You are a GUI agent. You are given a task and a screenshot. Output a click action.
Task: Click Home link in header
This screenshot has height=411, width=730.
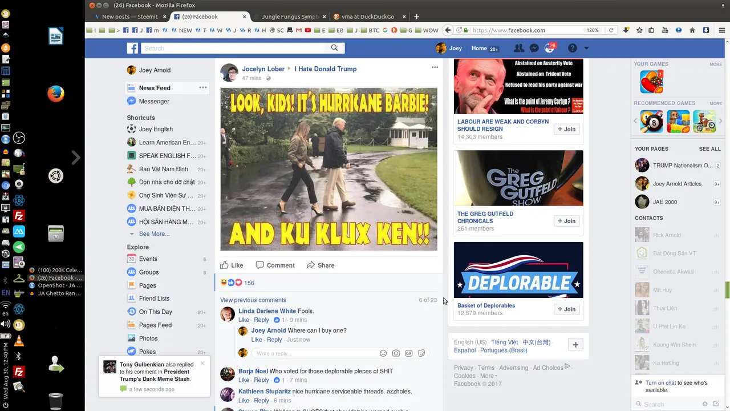(x=479, y=49)
